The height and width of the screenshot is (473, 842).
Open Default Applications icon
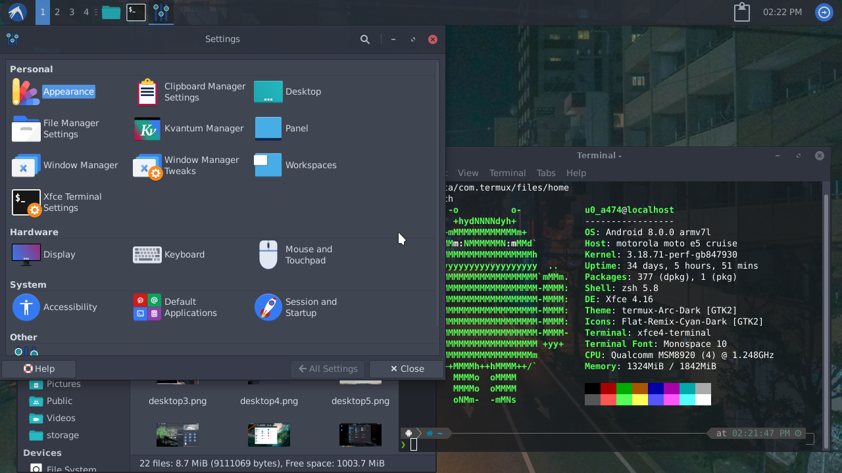click(147, 307)
